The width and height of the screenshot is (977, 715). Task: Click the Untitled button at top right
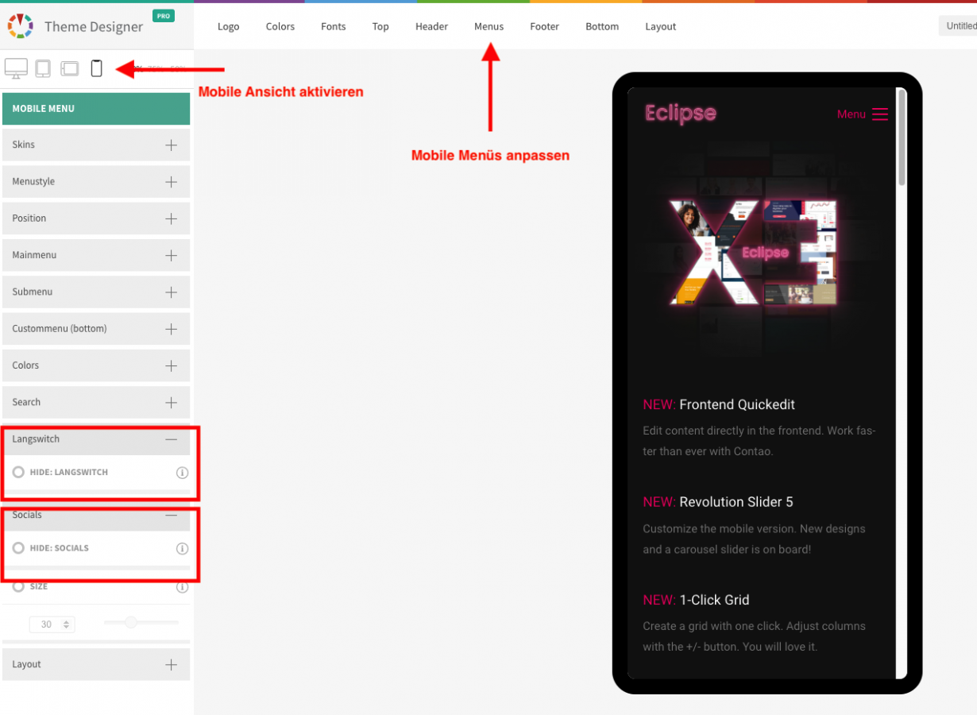pos(960,26)
